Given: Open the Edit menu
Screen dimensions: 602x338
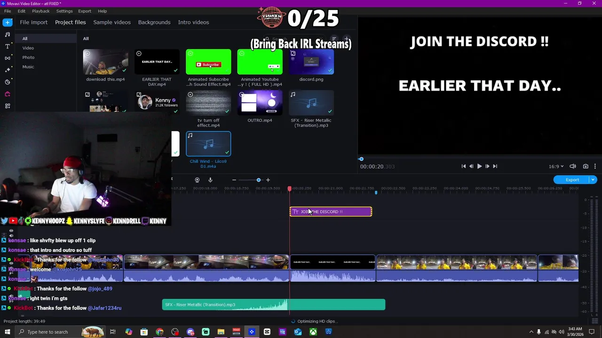Looking at the screenshot, I should pyautogui.click(x=22, y=11).
